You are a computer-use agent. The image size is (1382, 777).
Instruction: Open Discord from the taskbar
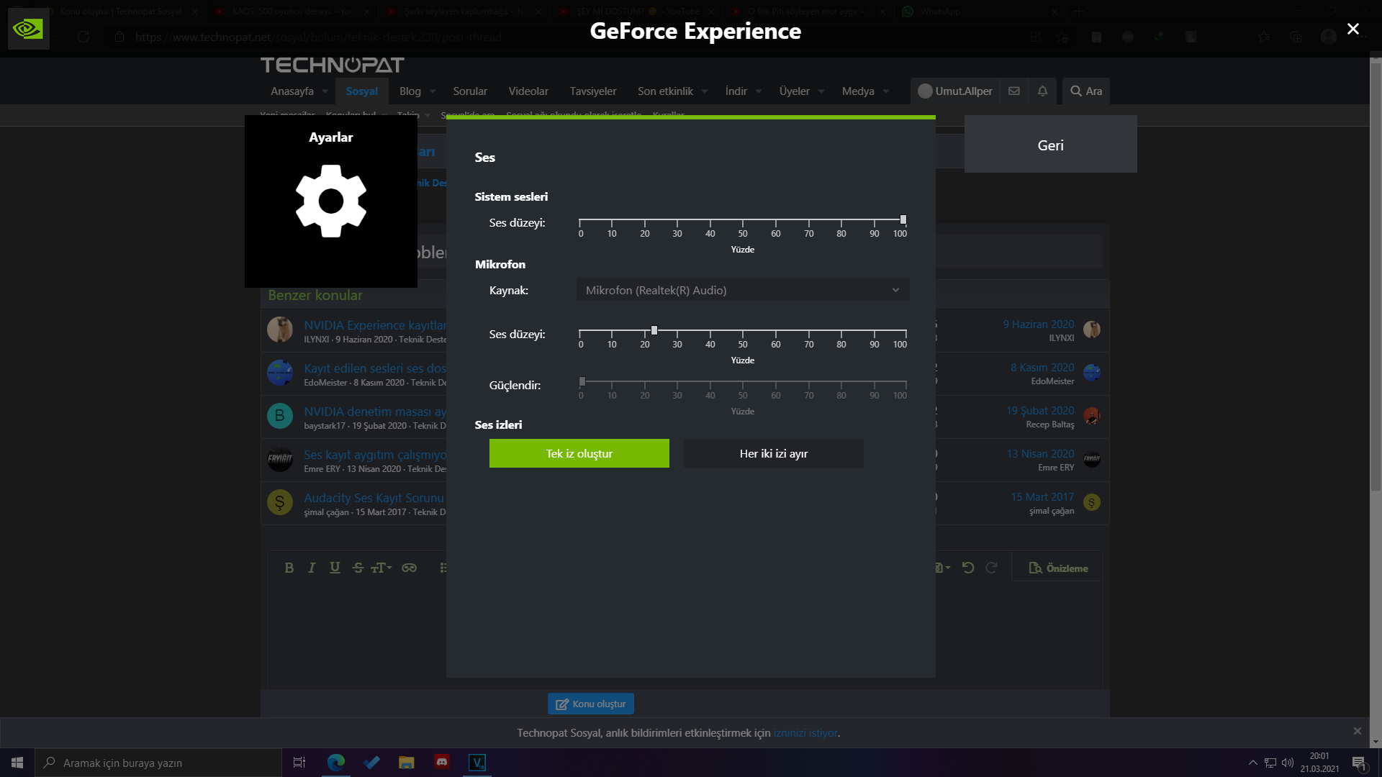tap(442, 762)
